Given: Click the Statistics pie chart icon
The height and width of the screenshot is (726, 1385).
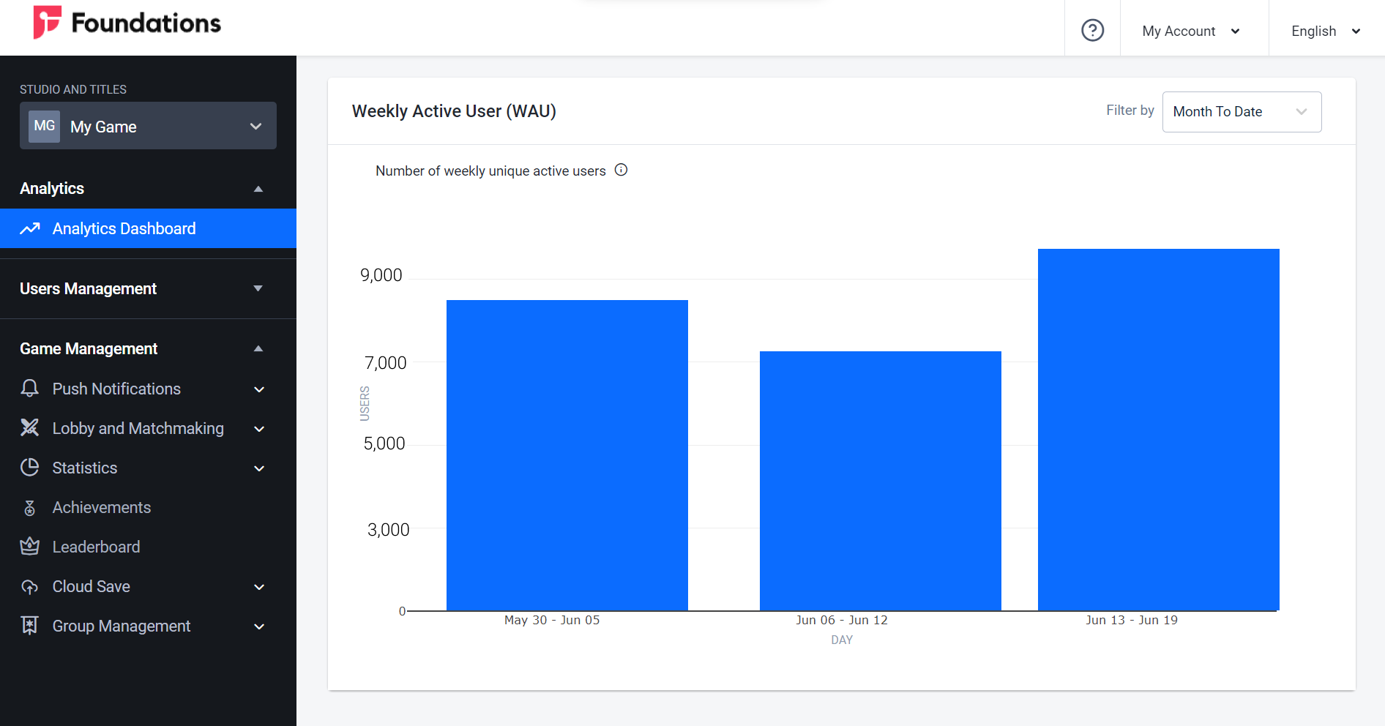Looking at the screenshot, I should (x=29, y=468).
